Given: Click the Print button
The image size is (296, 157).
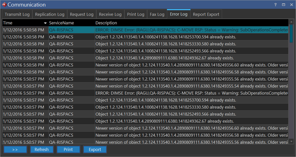Looking at the screenshot, I should tap(68, 149).
